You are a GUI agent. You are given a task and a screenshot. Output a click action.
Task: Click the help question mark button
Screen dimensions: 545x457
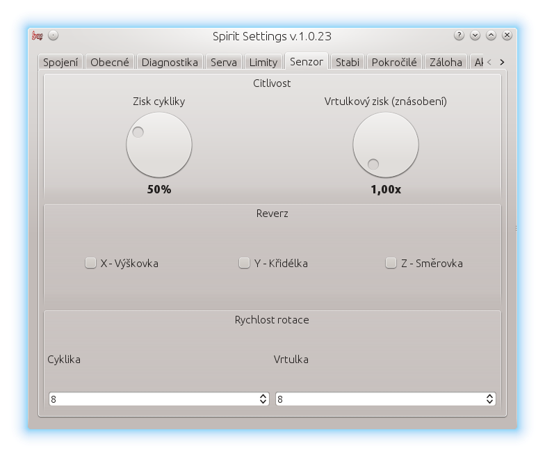[459, 35]
